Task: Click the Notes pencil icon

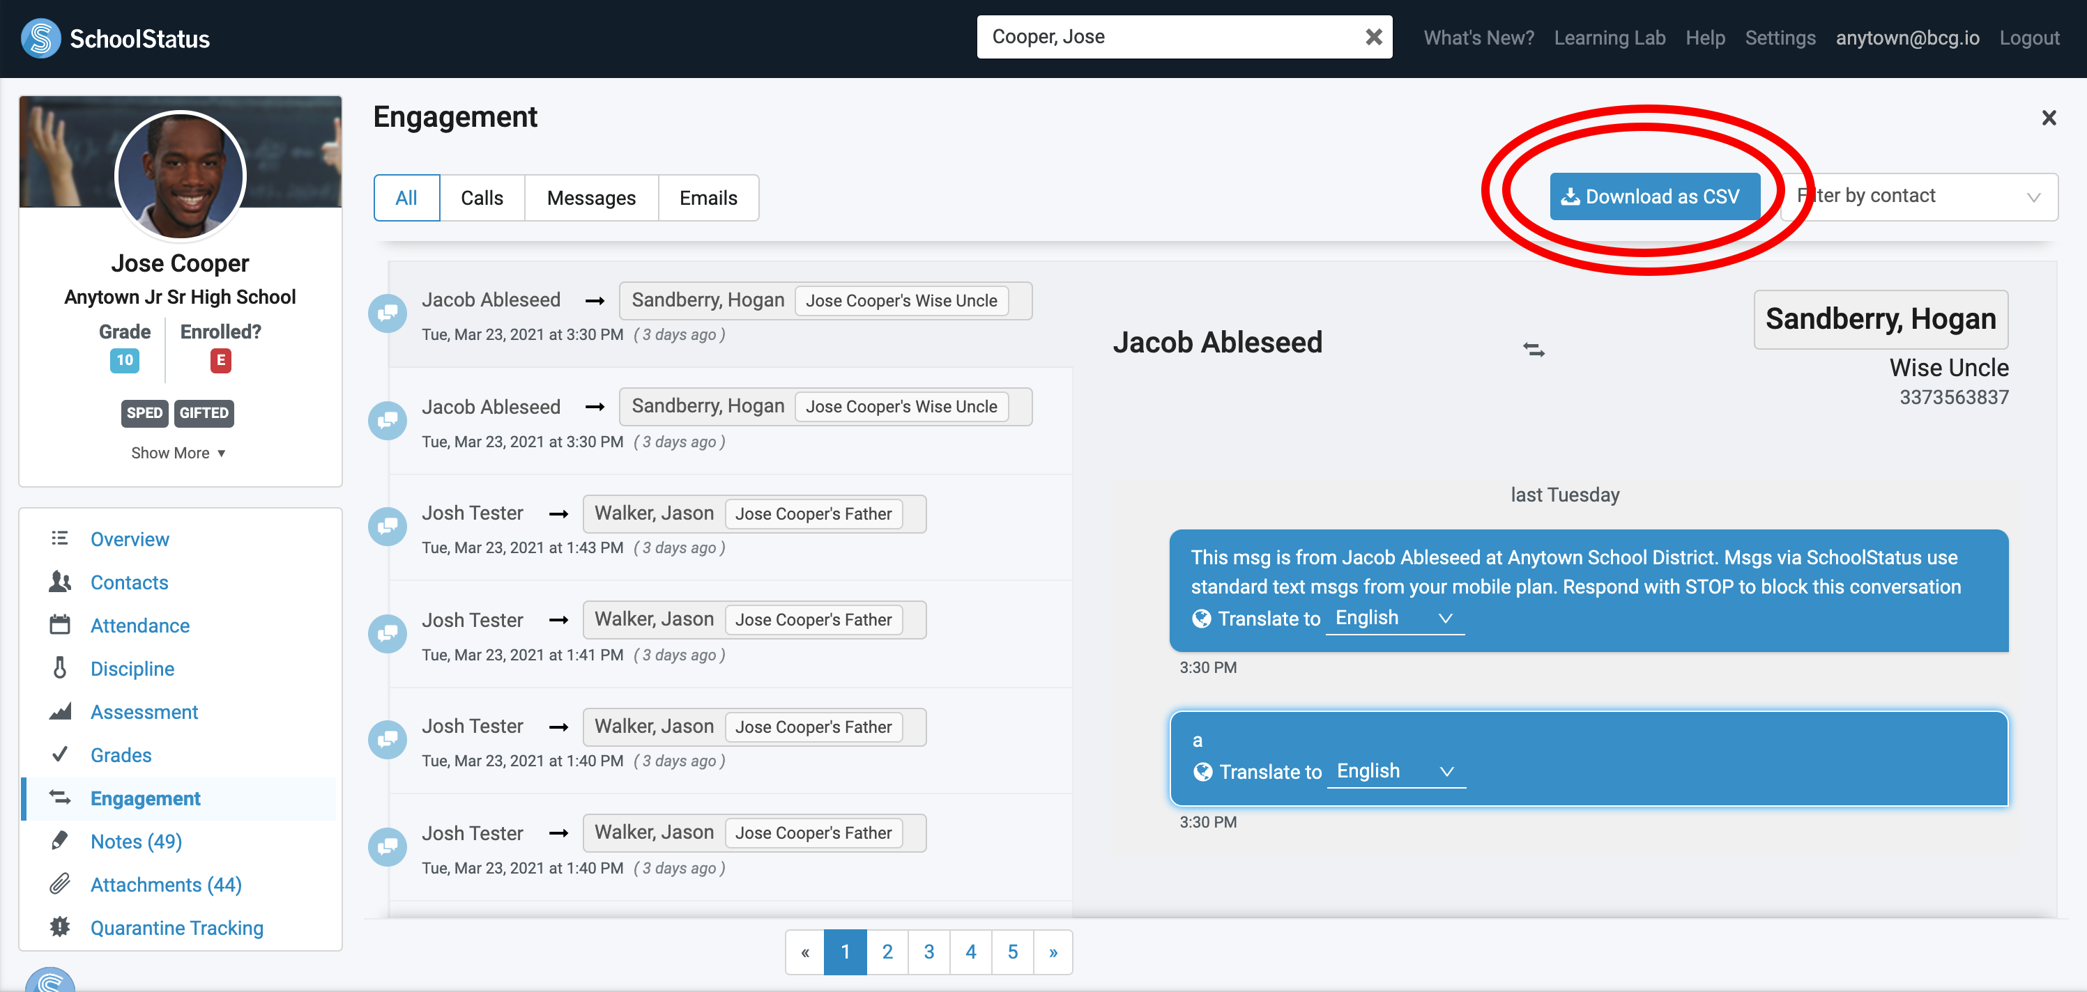Action: [60, 841]
